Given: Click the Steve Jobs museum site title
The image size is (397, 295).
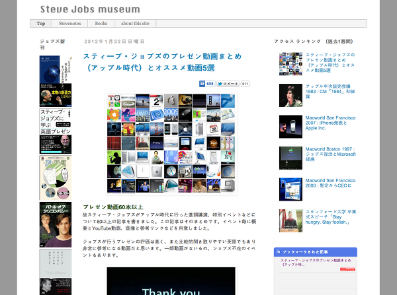Looking at the screenshot, I should pos(90,9).
